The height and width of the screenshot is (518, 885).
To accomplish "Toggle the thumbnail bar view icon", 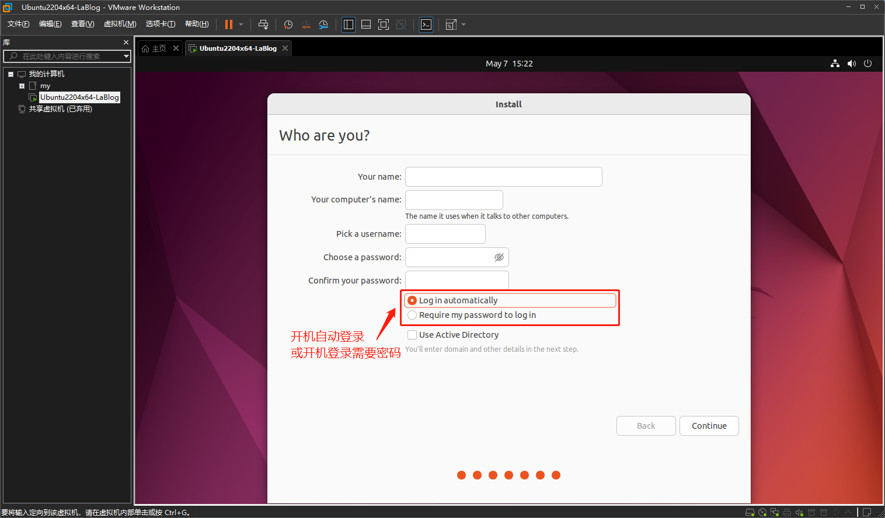I will coord(366,24).
